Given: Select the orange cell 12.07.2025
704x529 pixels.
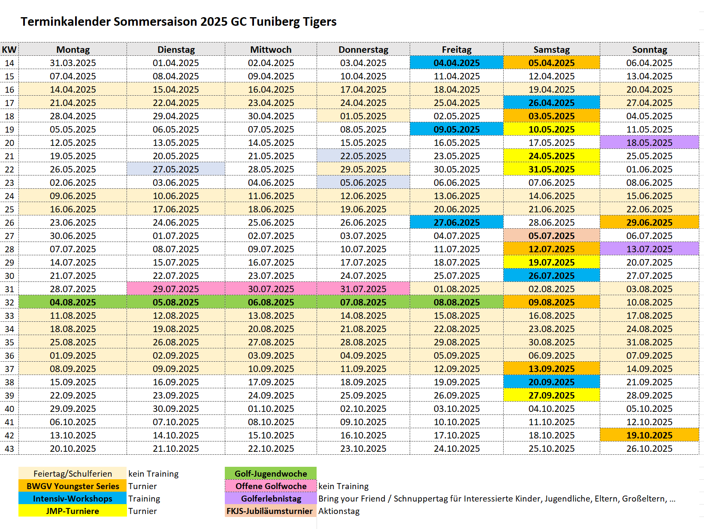Looking at the screenshot, I should pos(551,249).
